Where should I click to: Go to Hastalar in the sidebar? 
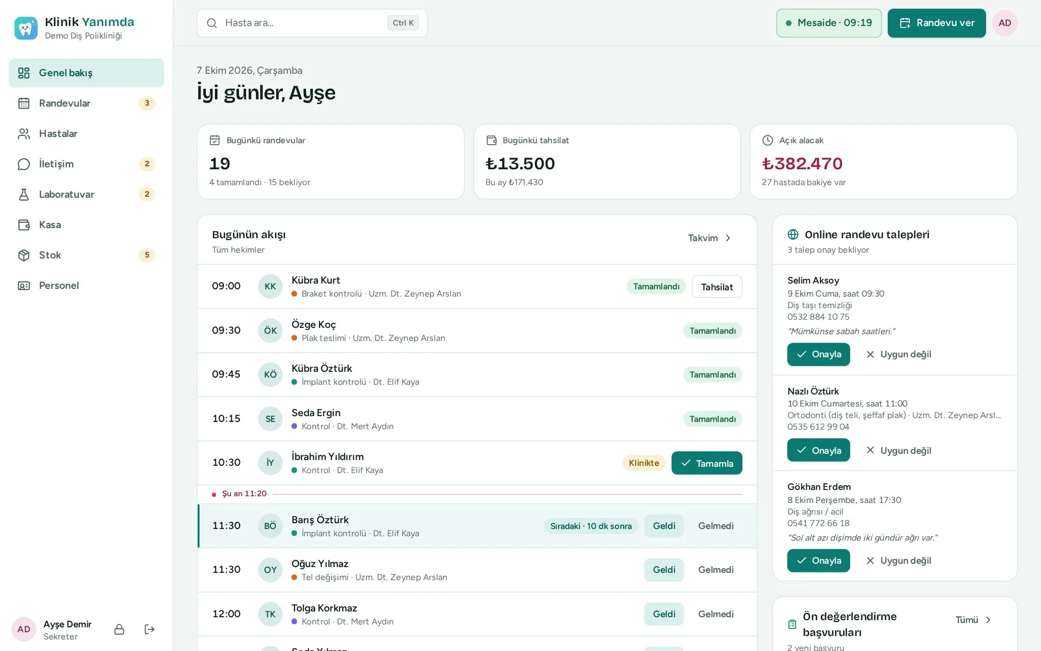pyautogui.click(x=86, y=134)
